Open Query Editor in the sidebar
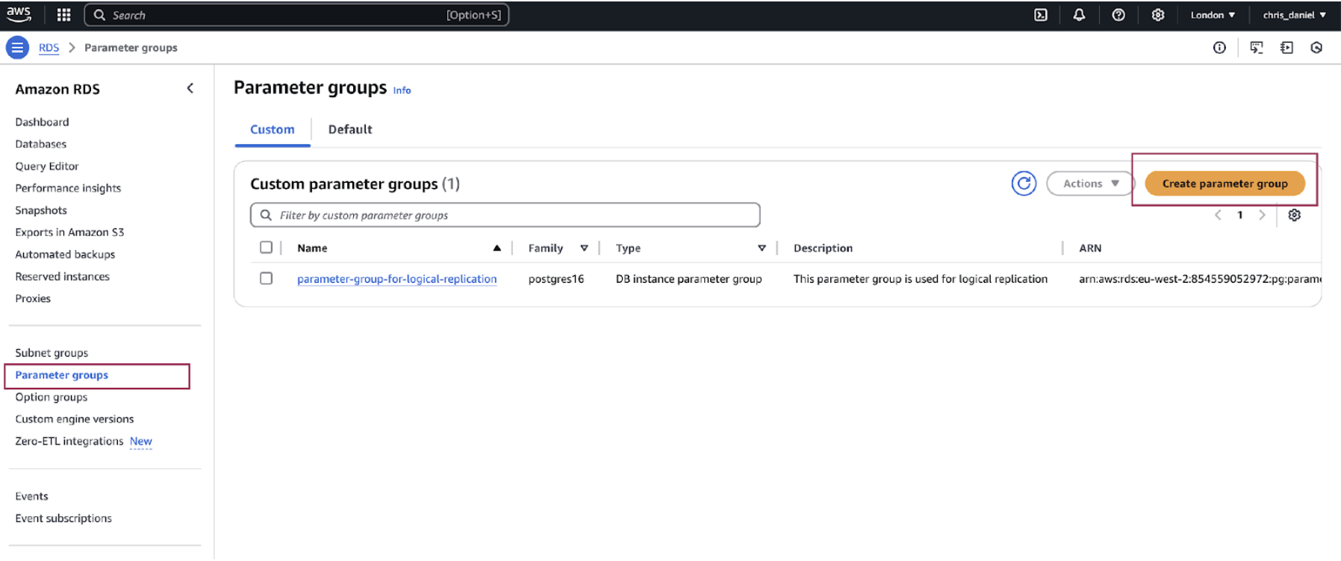The width and height of the screenshot is (1341, 561). pyautogui.click(x=47, y=166)
